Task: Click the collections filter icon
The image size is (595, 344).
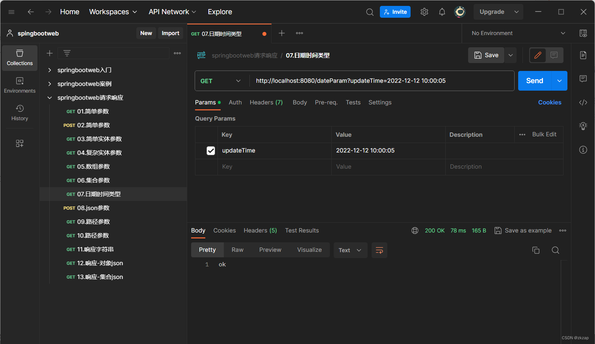Action: click(67, 53)
